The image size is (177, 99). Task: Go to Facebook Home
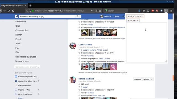tap(117, 16)
